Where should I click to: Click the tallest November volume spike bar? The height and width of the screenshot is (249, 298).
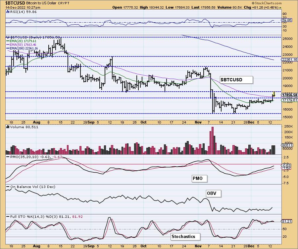coord(212,140)
